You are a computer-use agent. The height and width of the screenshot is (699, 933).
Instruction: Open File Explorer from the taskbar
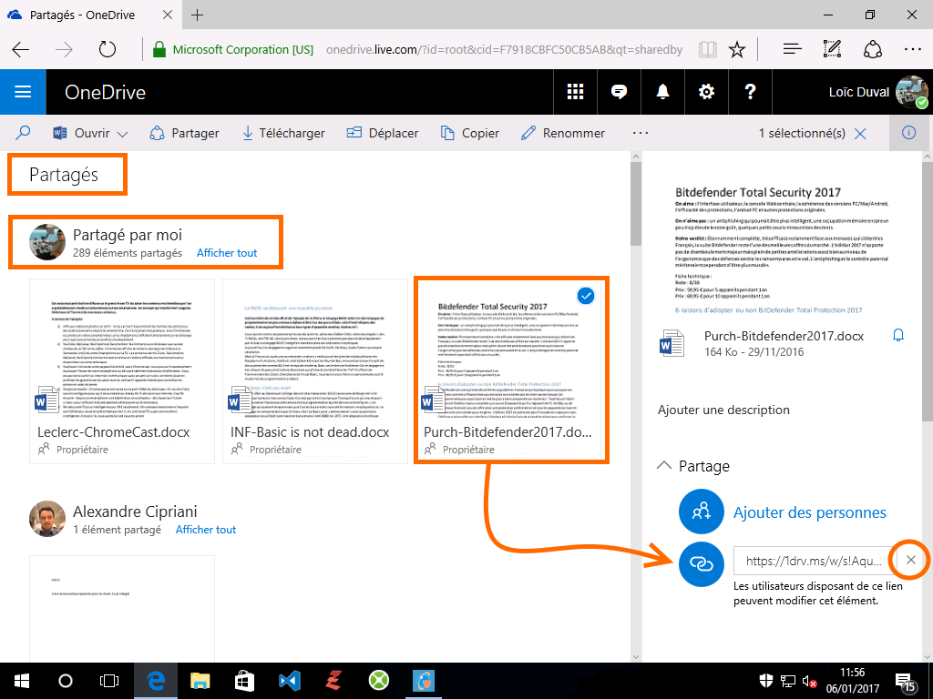coord(200,681)
